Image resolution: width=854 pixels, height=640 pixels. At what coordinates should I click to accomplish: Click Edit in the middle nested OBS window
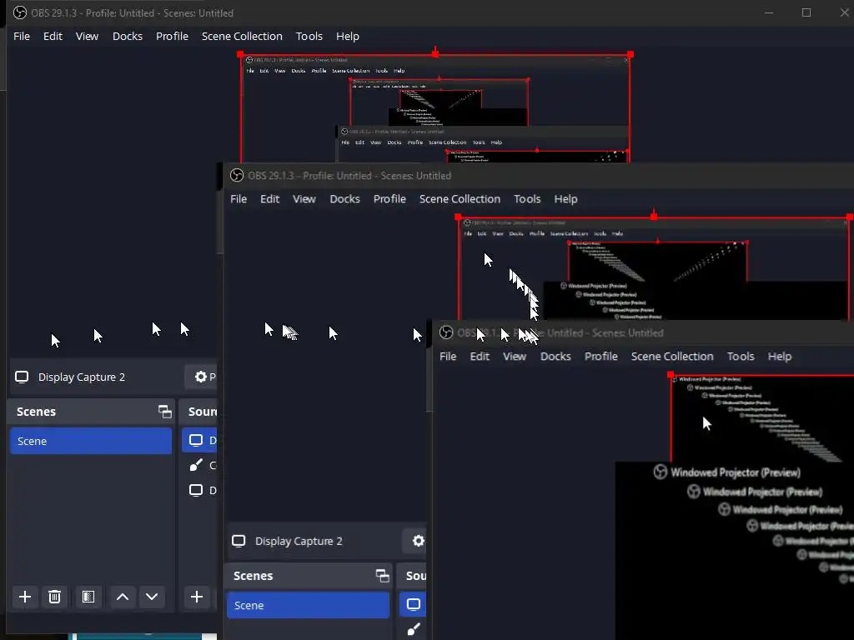coord(269,198)
